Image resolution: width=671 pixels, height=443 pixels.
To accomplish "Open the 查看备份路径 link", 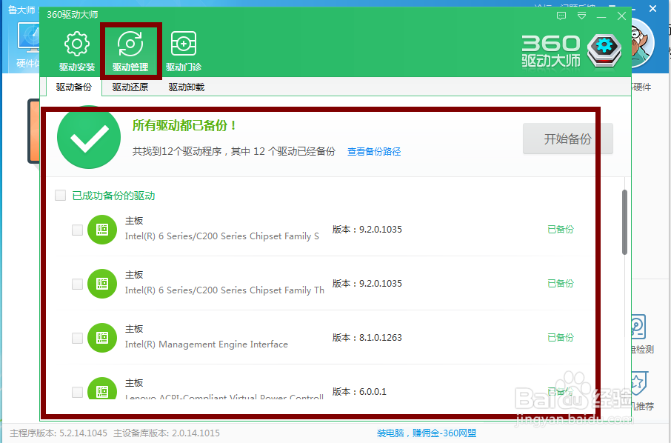I will coord(374,152).
